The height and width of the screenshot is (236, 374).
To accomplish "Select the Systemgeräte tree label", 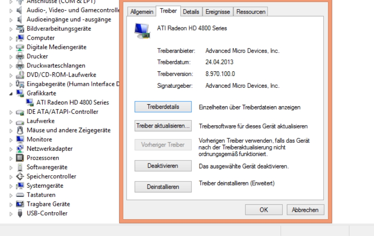I will click(45, 186).
